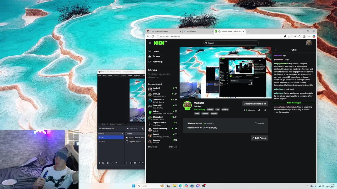Mute the mossell Stream tab audio

[219, 31]
